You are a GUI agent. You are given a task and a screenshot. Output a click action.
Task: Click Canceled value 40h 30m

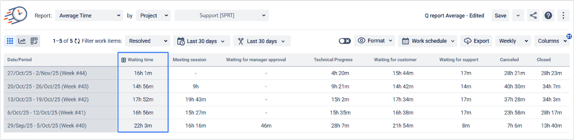(x=514, y=86)
